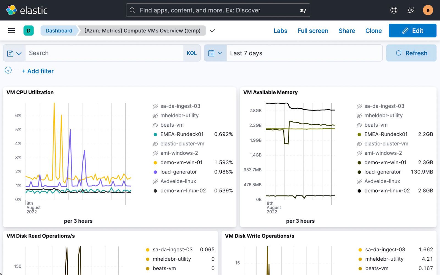Clone the dashboard
Screen dimensions: 440x275
(373, 31)
